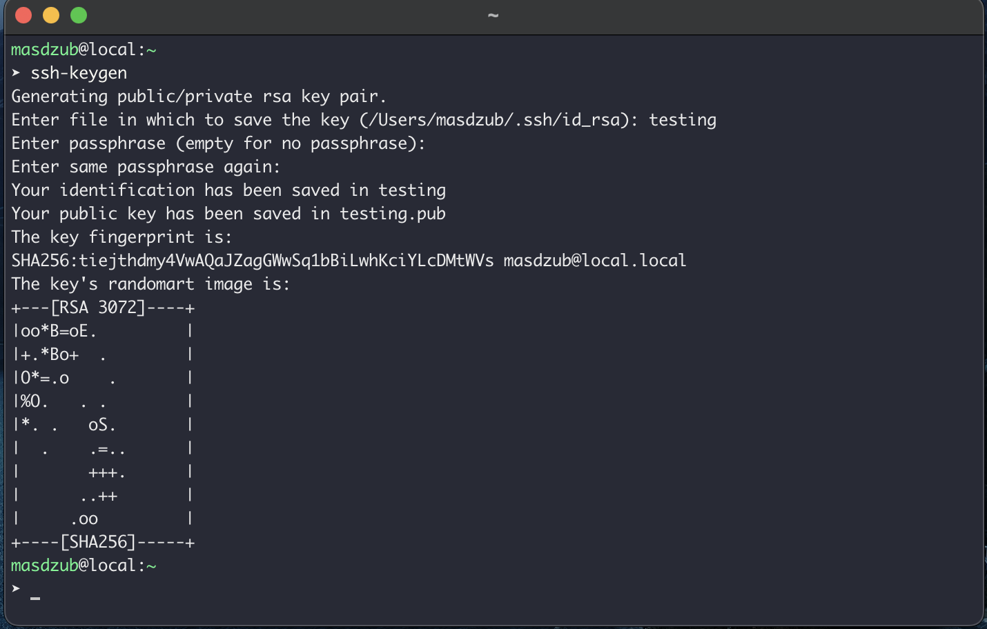
Task: Click the [SHA256] randomart footer
Action: pos(98,542)
